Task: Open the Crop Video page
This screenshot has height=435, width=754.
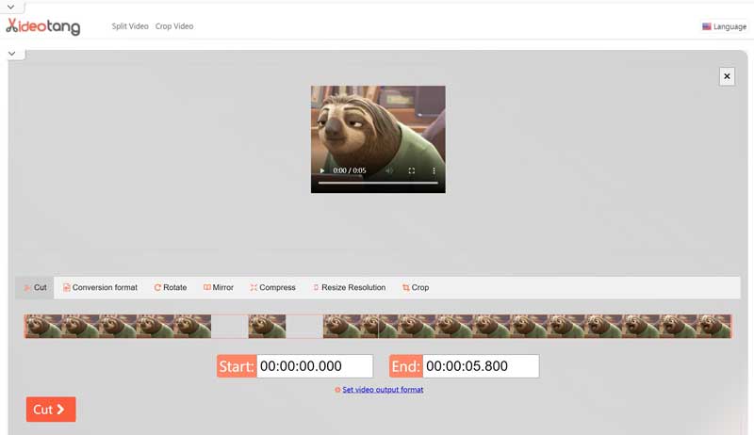Action: (174, 26)
